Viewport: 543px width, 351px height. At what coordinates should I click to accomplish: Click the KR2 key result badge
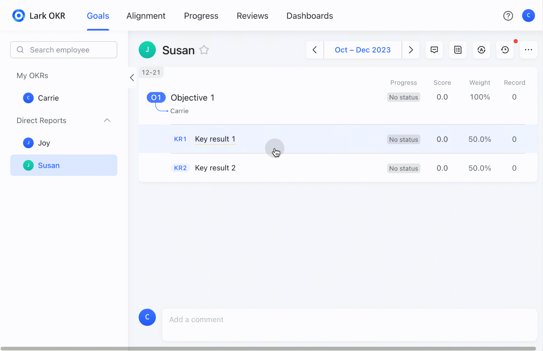pos(180,168)
